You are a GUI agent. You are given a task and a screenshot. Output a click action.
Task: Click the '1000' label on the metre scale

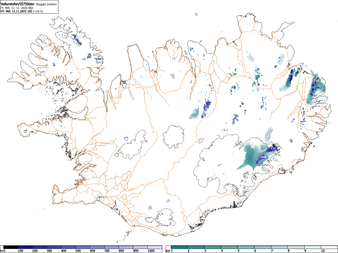151,251
